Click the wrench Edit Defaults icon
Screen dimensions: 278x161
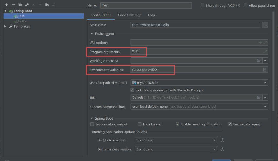(x=27, y=5)
